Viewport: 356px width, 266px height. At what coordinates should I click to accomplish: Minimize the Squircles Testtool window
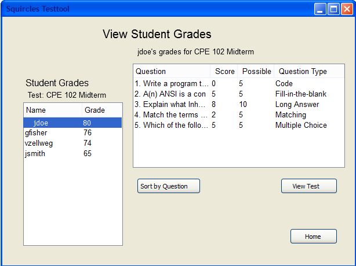[x=321, y=9]
